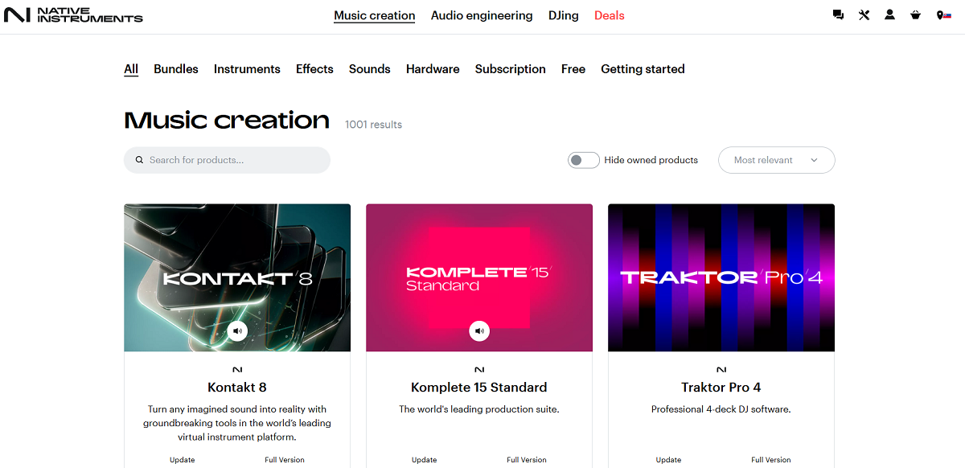Viewport: 965px width, 468px height.
Task: Play the Komplete 15 Standard audio preview
Action: (479, 330)
